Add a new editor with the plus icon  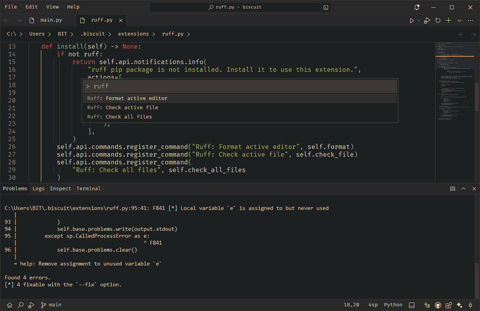click(x=448, y=20)
